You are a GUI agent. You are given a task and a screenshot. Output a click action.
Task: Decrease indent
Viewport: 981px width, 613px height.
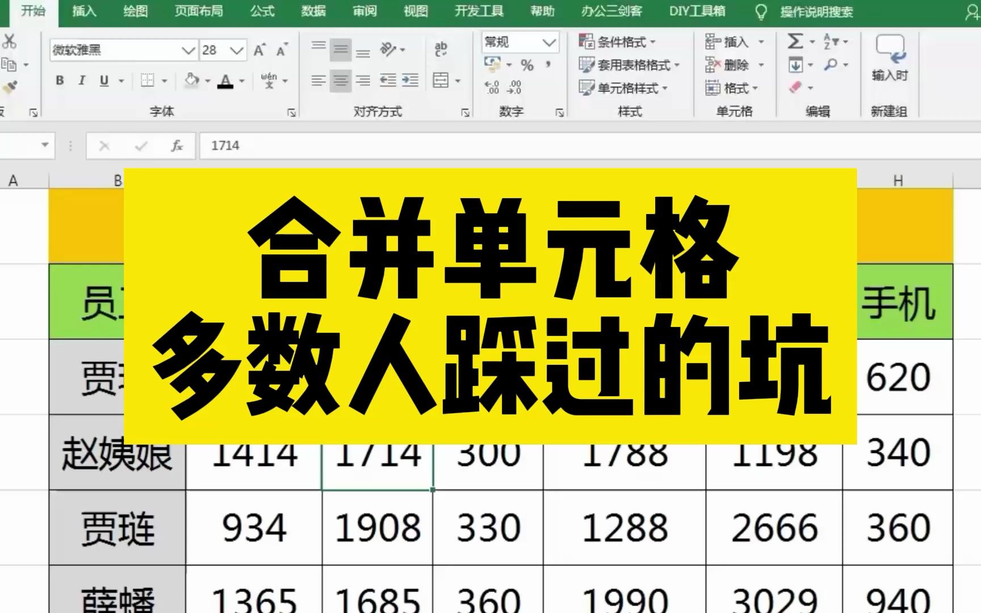coord(388,81)
